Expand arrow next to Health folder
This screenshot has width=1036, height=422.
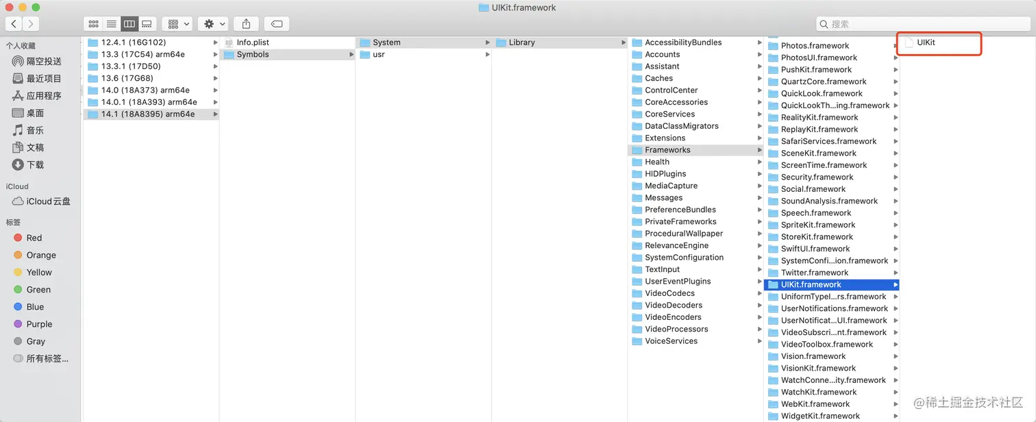tap(759, 162)
